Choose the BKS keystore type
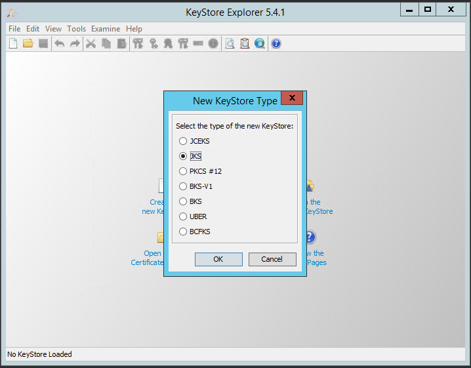 coord(183,201)
